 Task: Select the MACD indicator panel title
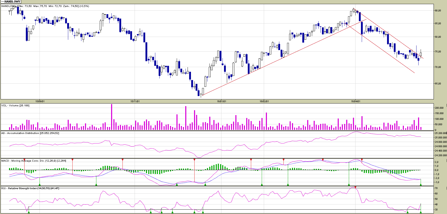click(34, 161)
